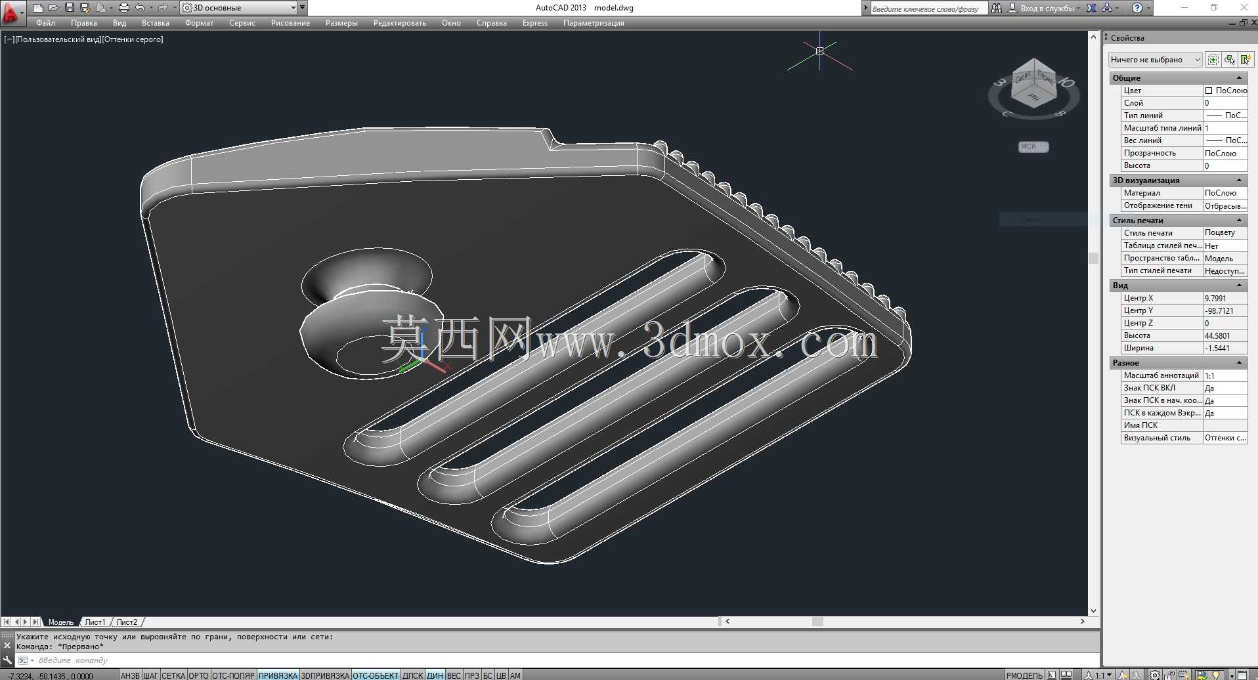
Task: Open Help question mark icon
Action: pyautogui.click(x=1137, y=8)
